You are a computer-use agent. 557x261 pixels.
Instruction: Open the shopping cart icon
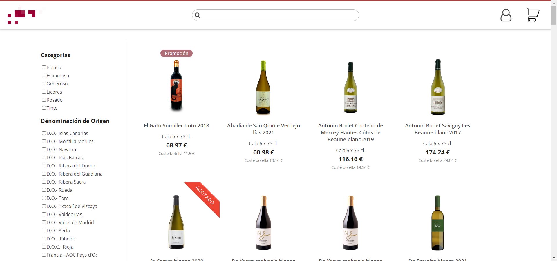coord(533,15)
